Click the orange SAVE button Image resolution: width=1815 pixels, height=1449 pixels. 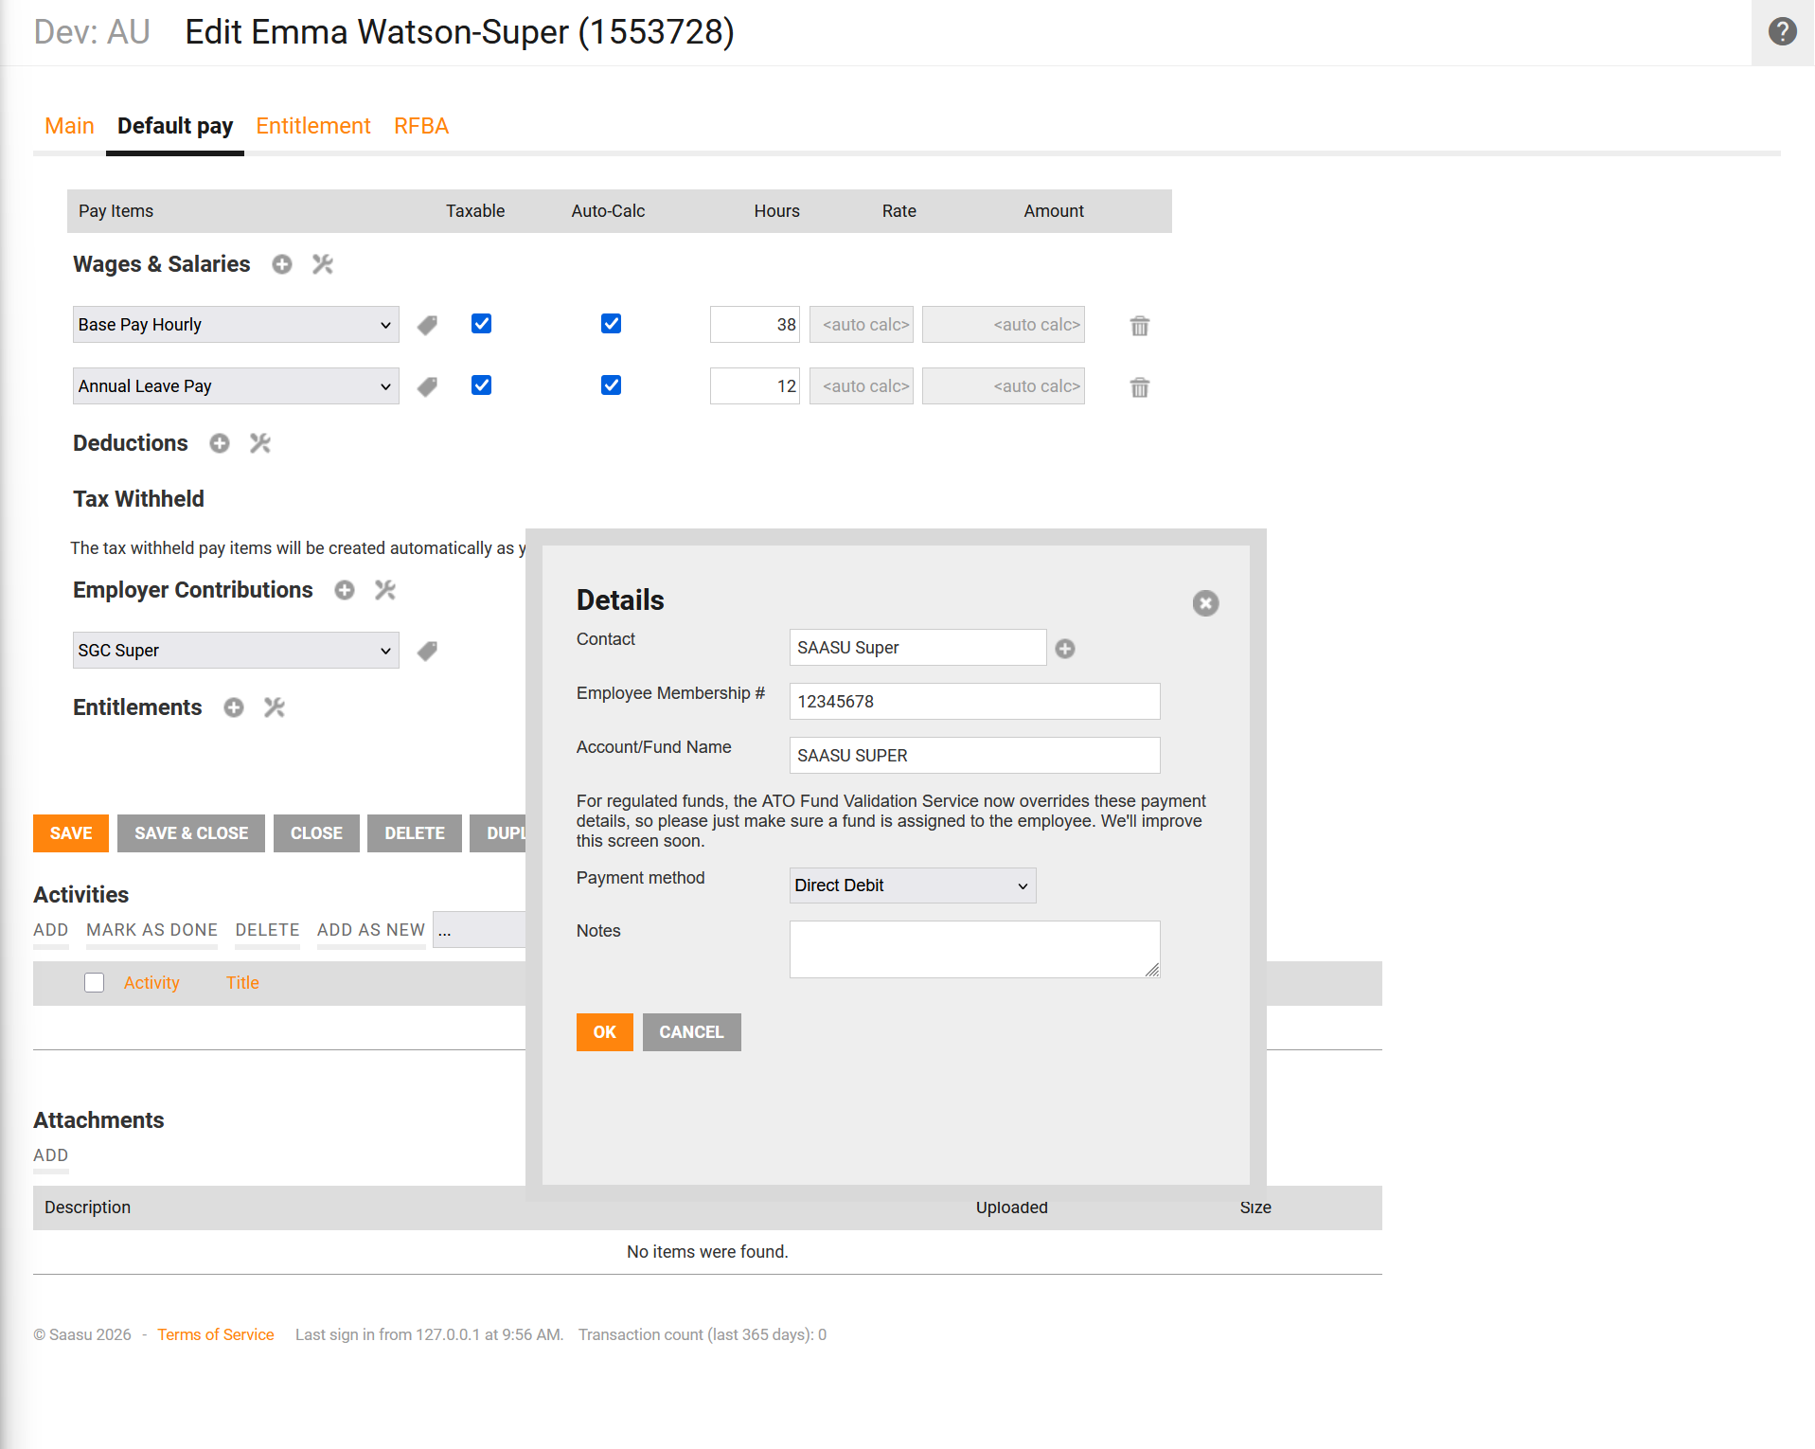coord(71,833)
